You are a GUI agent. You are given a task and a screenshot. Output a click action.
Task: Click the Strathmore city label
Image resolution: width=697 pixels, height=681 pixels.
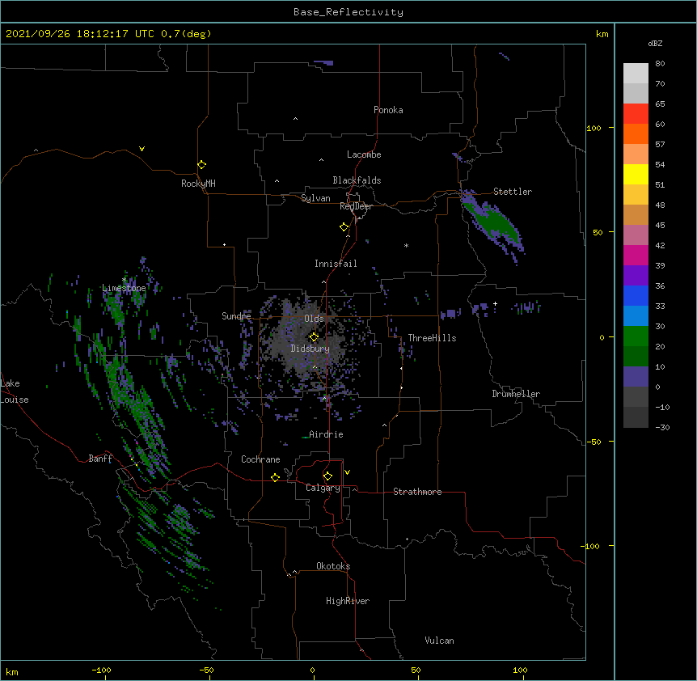pos(417,492)
